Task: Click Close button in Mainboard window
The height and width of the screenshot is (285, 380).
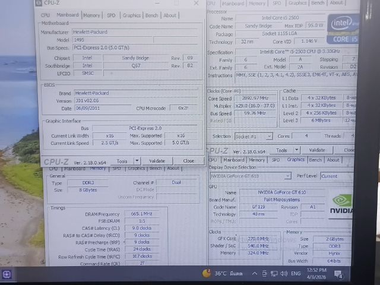Action: 189,161
